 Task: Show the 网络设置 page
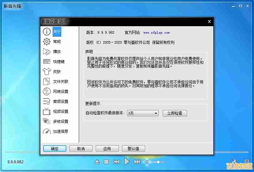(61, 92)
